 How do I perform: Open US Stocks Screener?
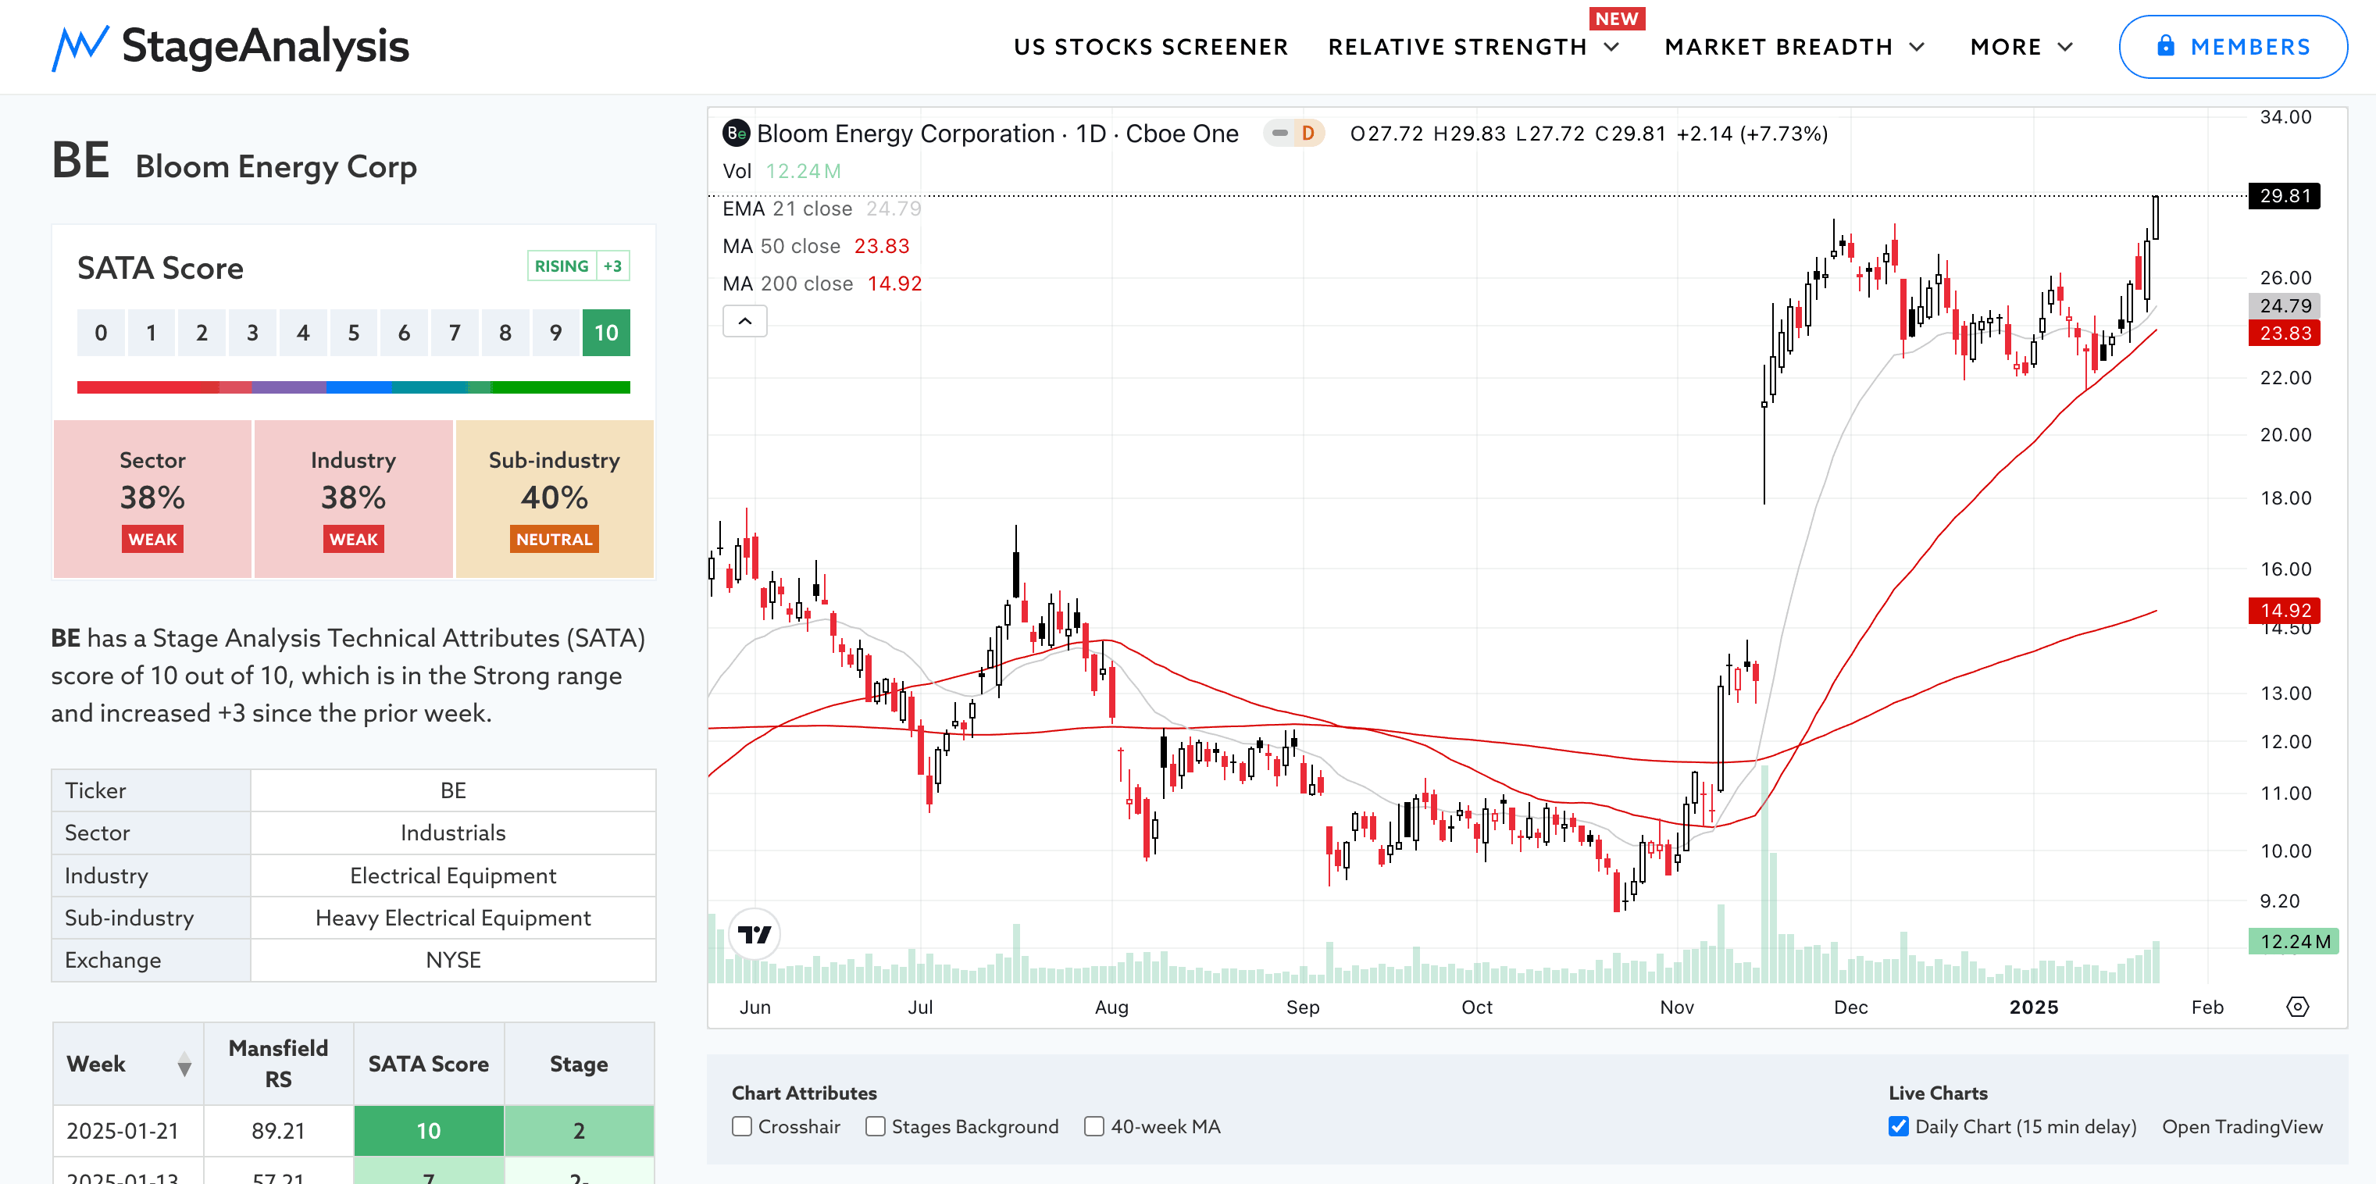(1151, 47)
